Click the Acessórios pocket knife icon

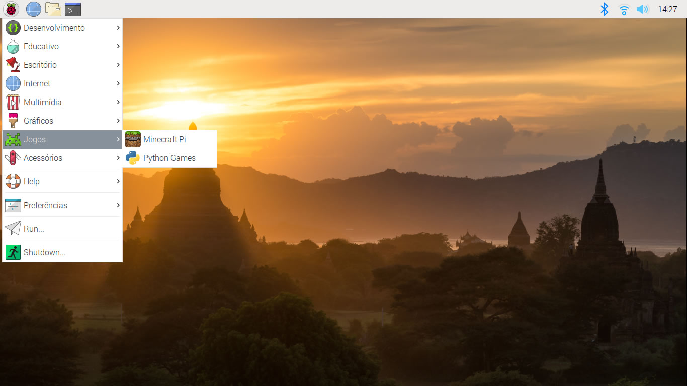point(13,158)
